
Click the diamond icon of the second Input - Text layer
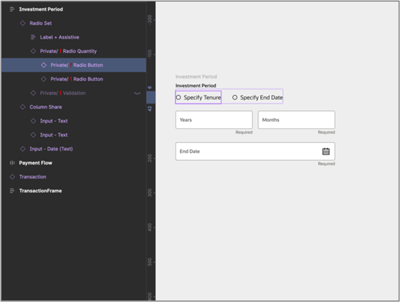[x=33, y=135]
